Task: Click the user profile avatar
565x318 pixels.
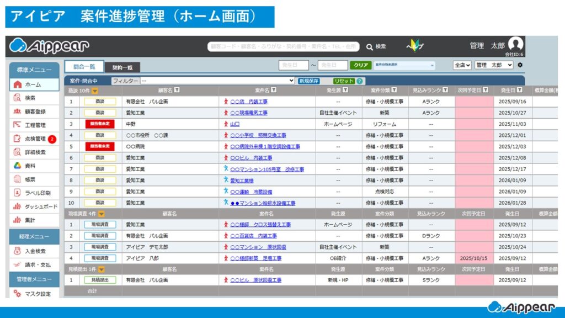Action: pyautogui.click(x=515, y=44)
